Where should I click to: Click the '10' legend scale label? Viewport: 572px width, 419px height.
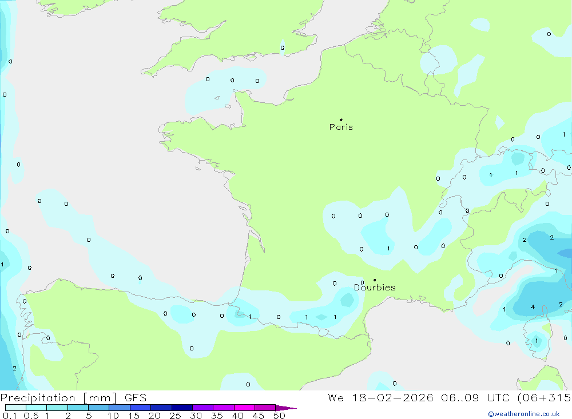(113, 416)
